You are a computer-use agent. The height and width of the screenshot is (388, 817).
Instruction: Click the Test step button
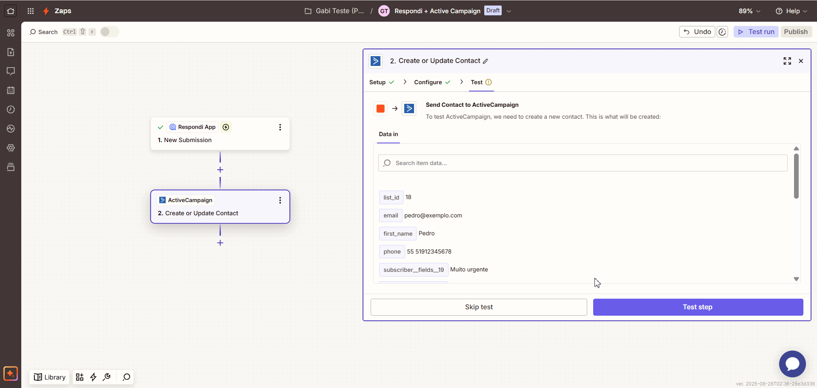(x=698, y=307)
